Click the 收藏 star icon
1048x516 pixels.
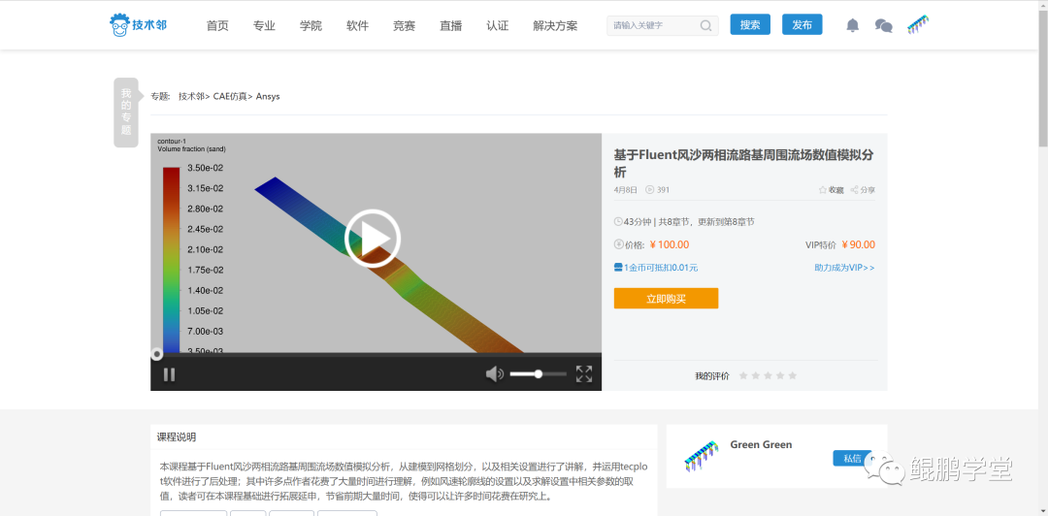coord(823,190)
